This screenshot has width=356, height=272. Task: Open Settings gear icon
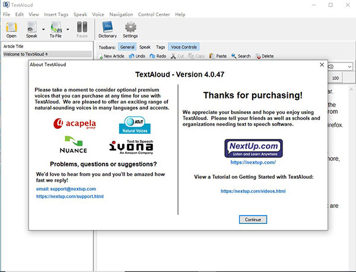[131, 30]
